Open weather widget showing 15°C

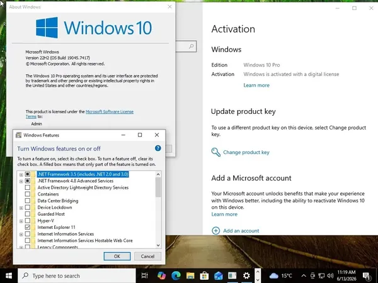click(280, 275)
